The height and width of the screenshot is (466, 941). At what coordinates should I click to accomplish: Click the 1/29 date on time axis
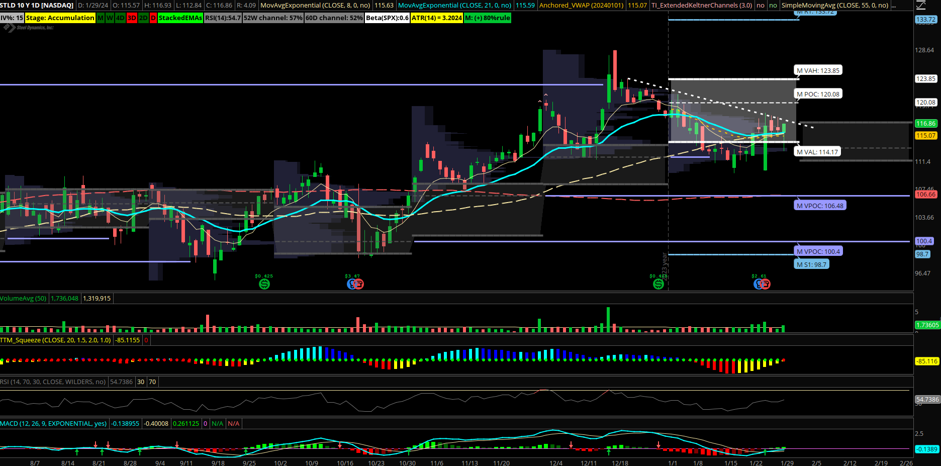787,462
